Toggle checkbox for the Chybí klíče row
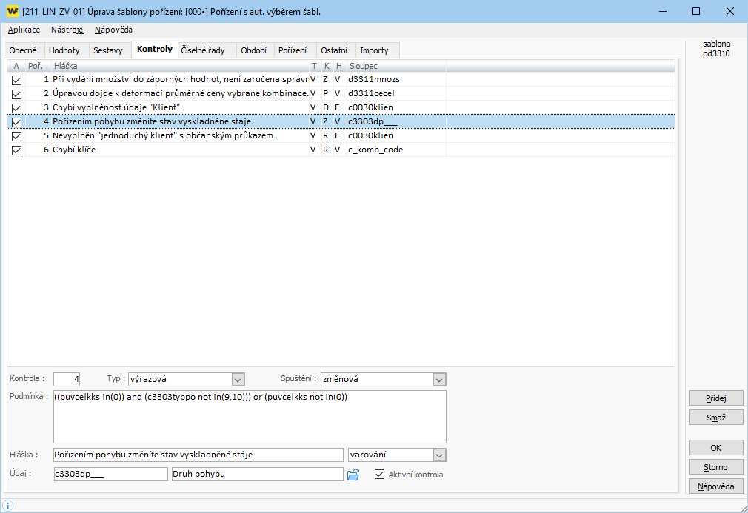 pyautogui.click(x=16, y=150)
